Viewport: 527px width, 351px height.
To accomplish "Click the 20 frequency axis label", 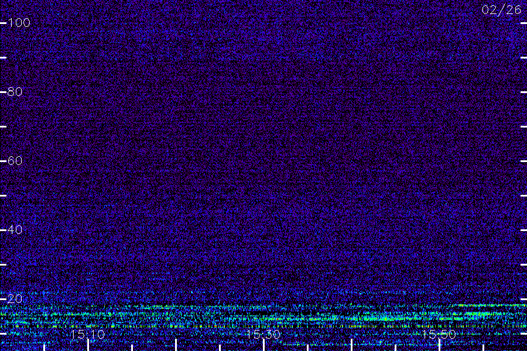I will (x=15, y=298).
